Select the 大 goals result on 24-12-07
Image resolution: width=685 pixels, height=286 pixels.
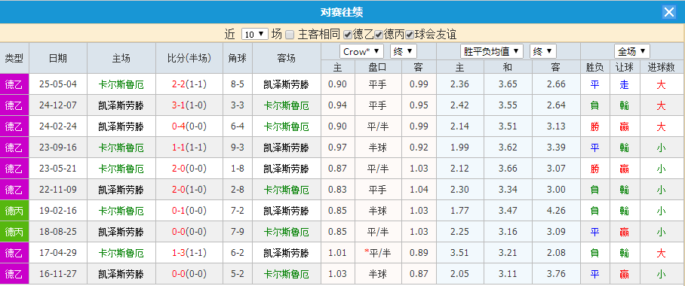pos(662,105)
